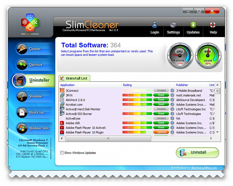This screenshot has height=186, width=233.
Task: Open the Cleaner broom icon
Action: pos(22,49)
